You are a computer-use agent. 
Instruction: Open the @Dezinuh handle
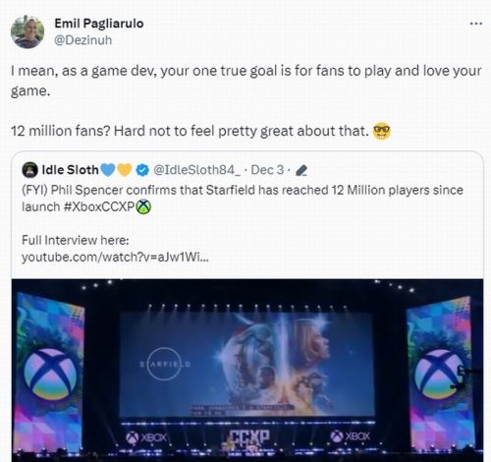coord(83,40)
